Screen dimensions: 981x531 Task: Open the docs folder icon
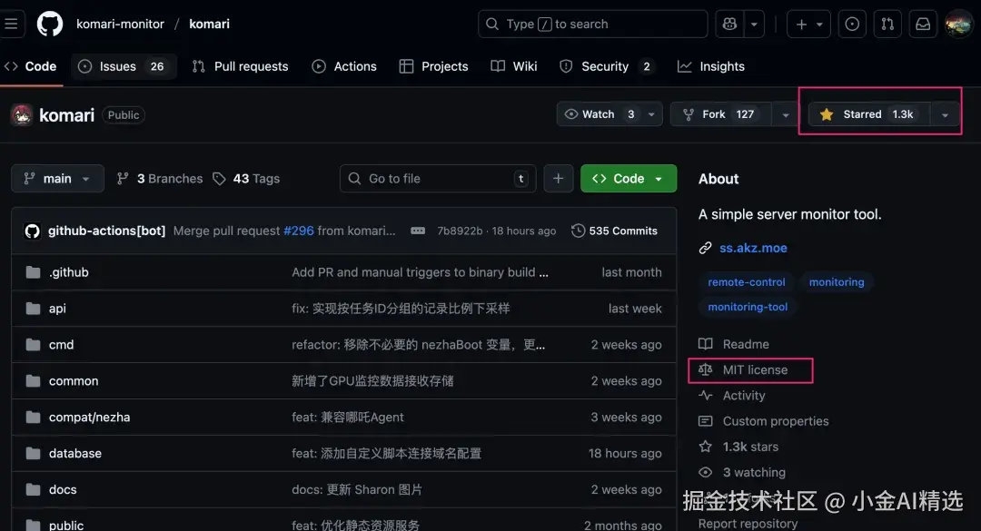pyautogui.click(x=34, y=490)
